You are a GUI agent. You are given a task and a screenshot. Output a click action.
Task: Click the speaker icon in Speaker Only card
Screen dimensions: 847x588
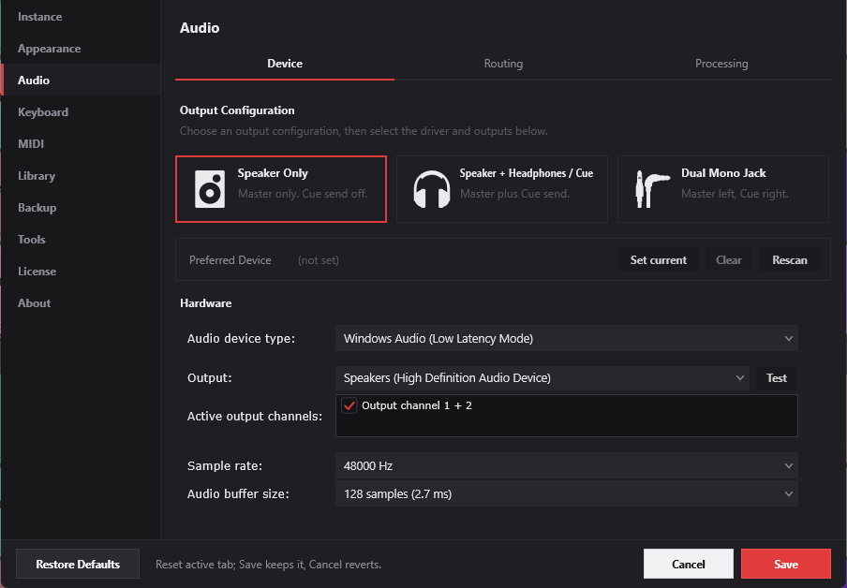click(210, 189)
